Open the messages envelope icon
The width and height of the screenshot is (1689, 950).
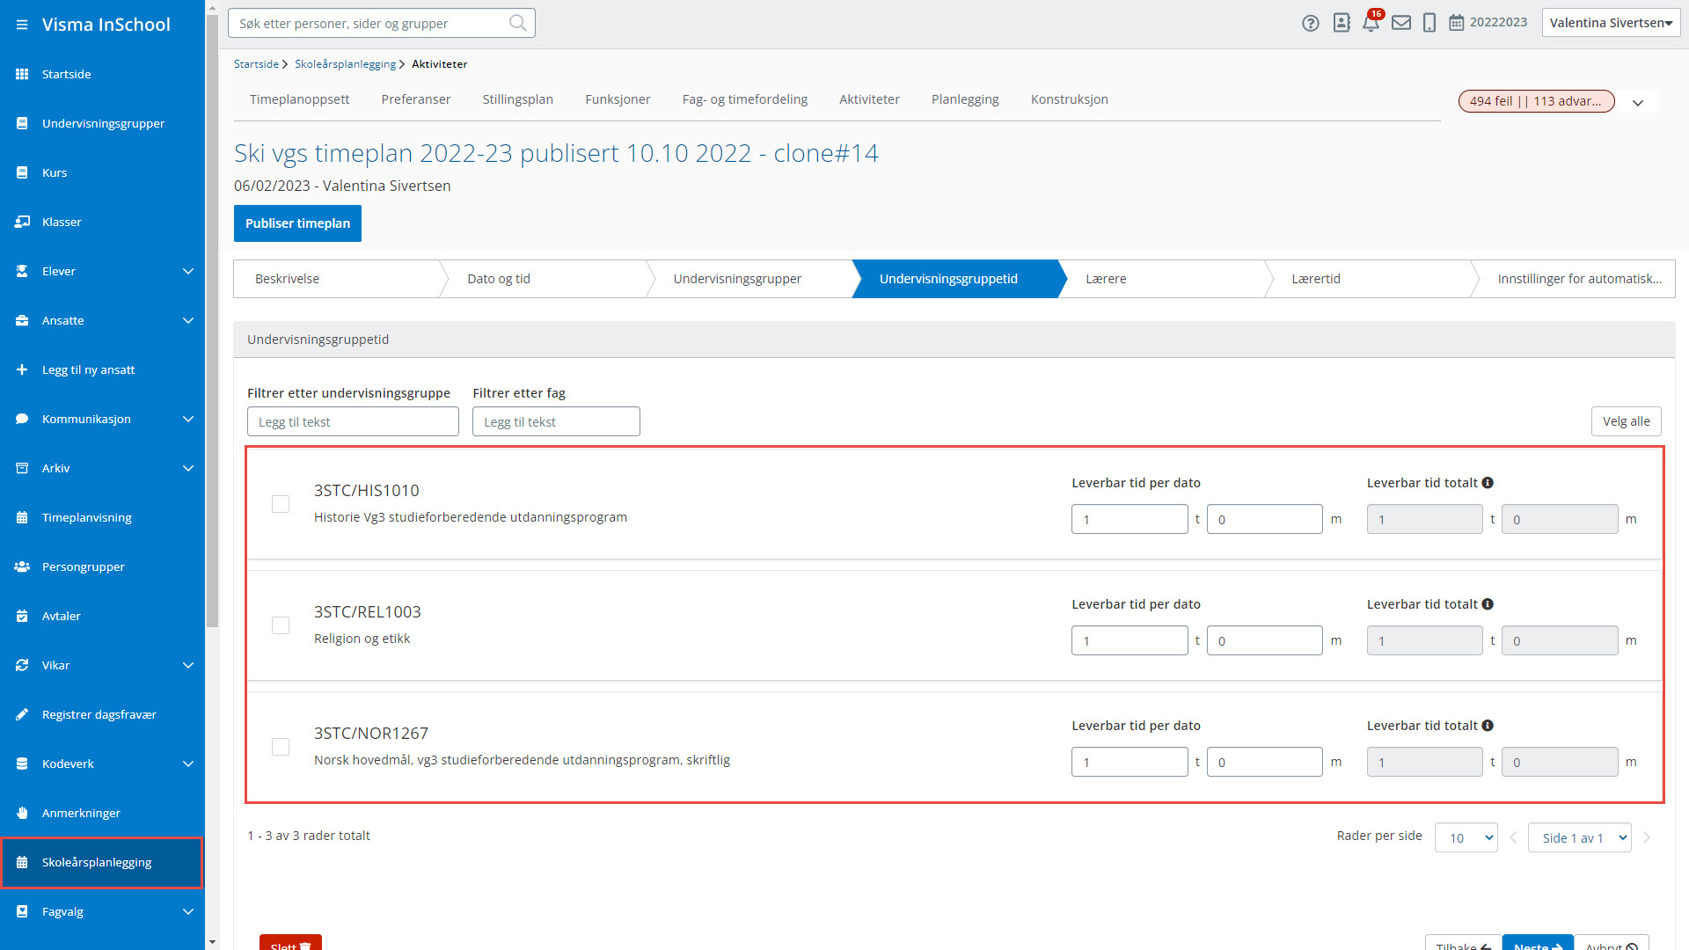tap(1401, 23)
